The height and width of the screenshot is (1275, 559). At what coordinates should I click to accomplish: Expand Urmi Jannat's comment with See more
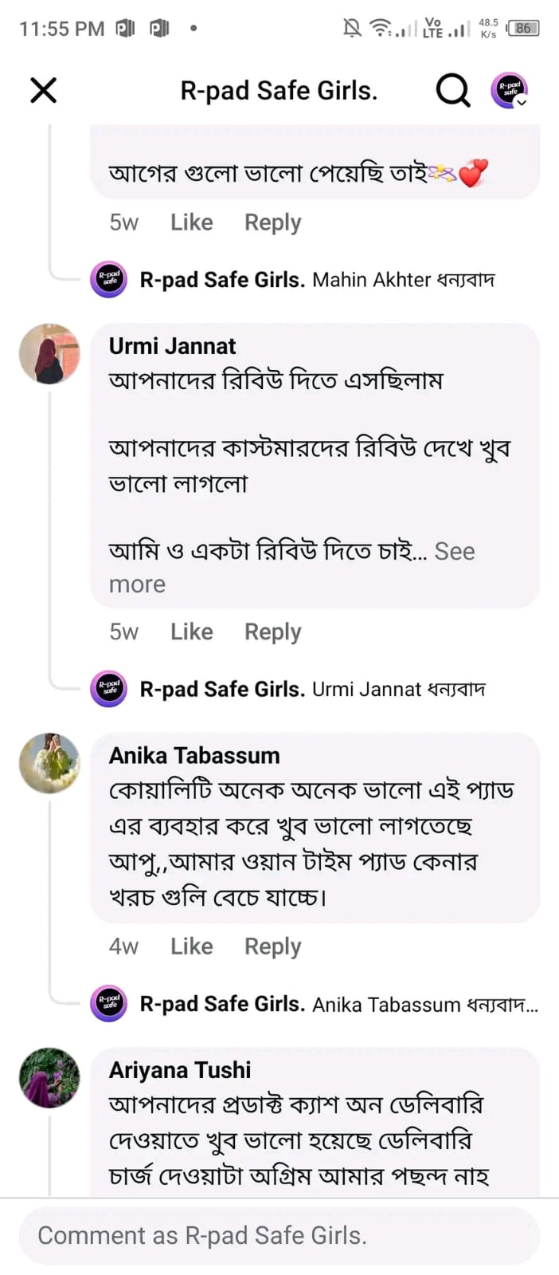pos(454,552)
